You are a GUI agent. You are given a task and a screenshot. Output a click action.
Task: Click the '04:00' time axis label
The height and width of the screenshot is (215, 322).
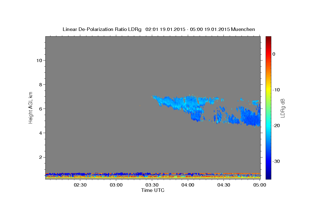(x=188, y=185)
